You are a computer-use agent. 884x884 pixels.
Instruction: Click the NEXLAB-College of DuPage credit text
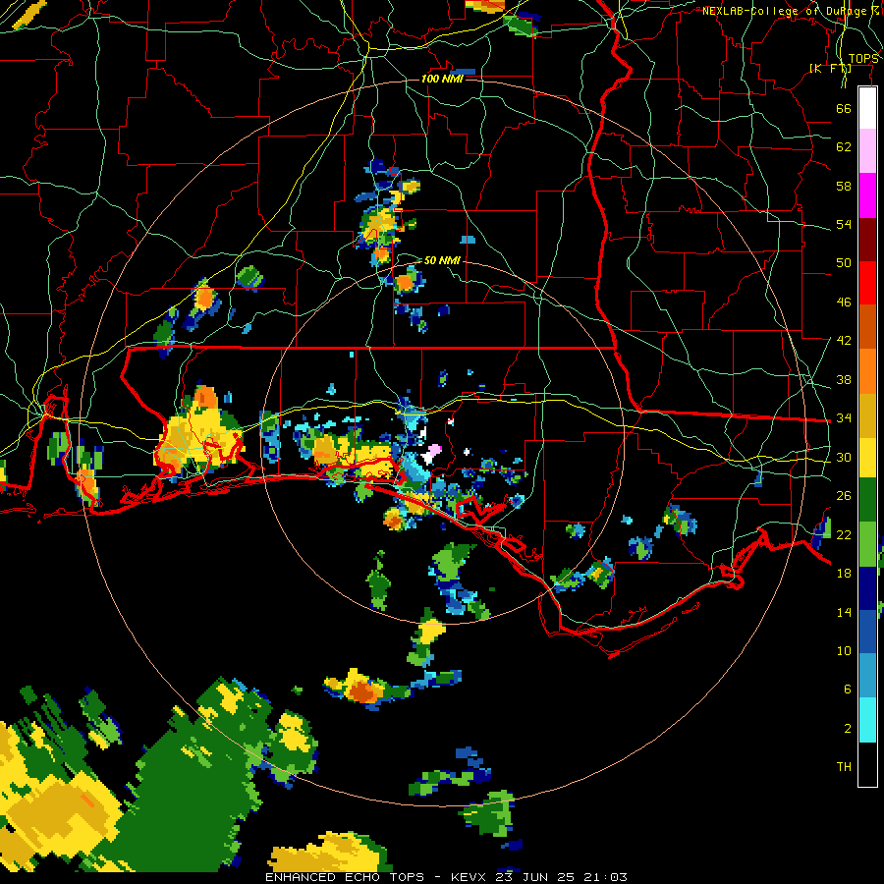click(791, 11)
